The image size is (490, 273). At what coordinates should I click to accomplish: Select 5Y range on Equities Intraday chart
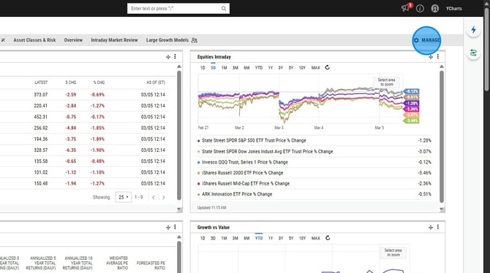click(x=291, y=68)
